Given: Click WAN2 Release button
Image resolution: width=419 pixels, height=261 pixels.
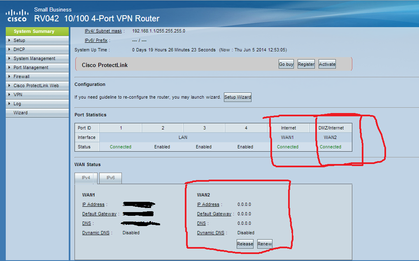Looking at the screenshot, I should 245,244.
